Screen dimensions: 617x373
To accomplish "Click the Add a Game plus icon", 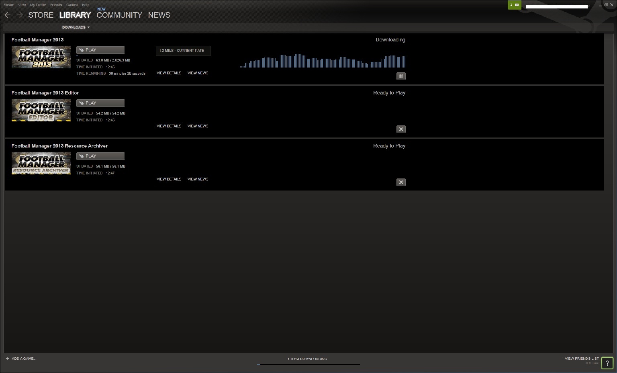I will coord(7,359).
